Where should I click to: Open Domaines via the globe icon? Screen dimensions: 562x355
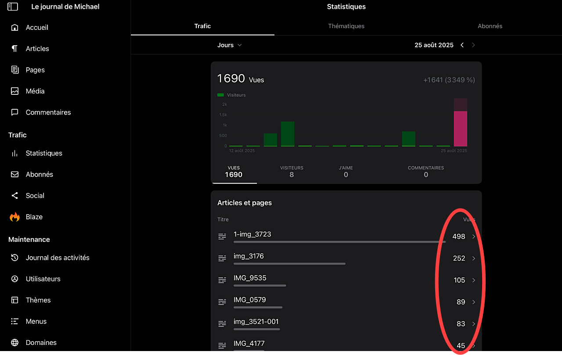pyautogui.click(x=14, y=343)
